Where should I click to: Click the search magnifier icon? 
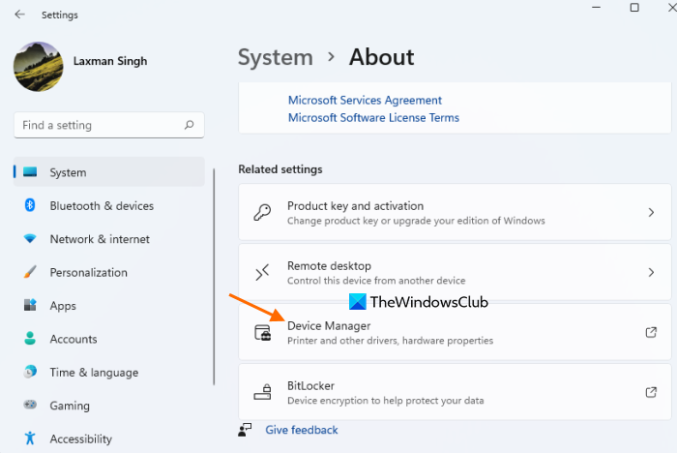(190, 125)
